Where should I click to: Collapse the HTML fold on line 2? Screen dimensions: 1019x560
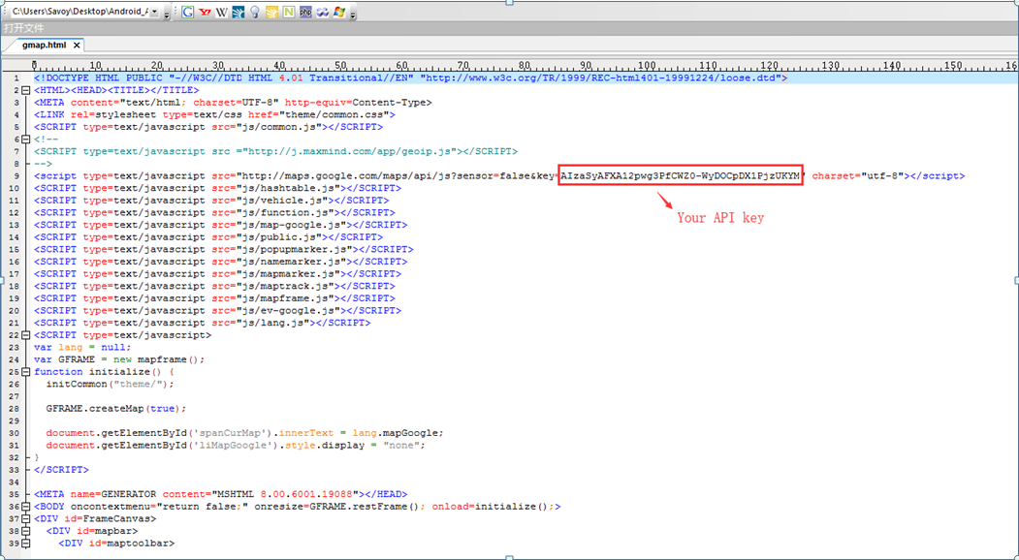coord(25,90)
